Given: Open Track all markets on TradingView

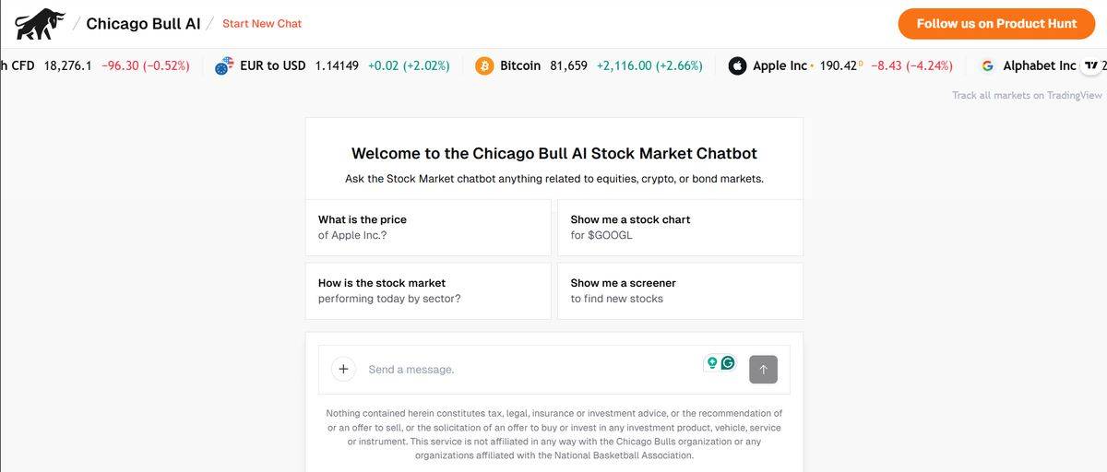Looking at the screenshot, I should [1027, 95].
